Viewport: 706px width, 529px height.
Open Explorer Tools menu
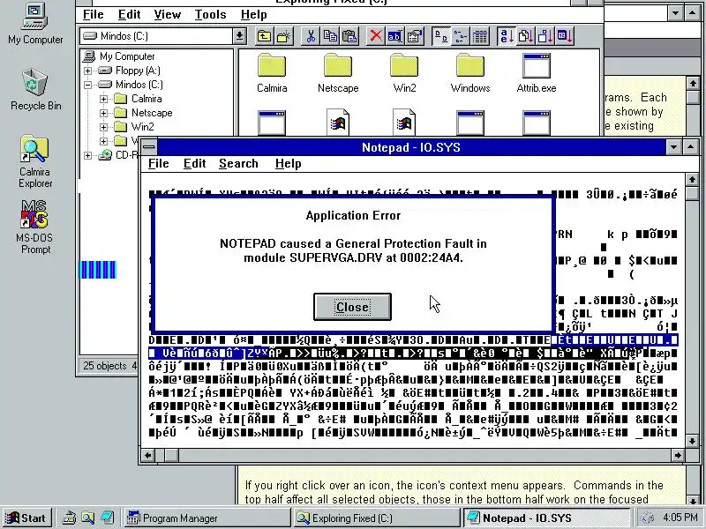pos(210,14)
